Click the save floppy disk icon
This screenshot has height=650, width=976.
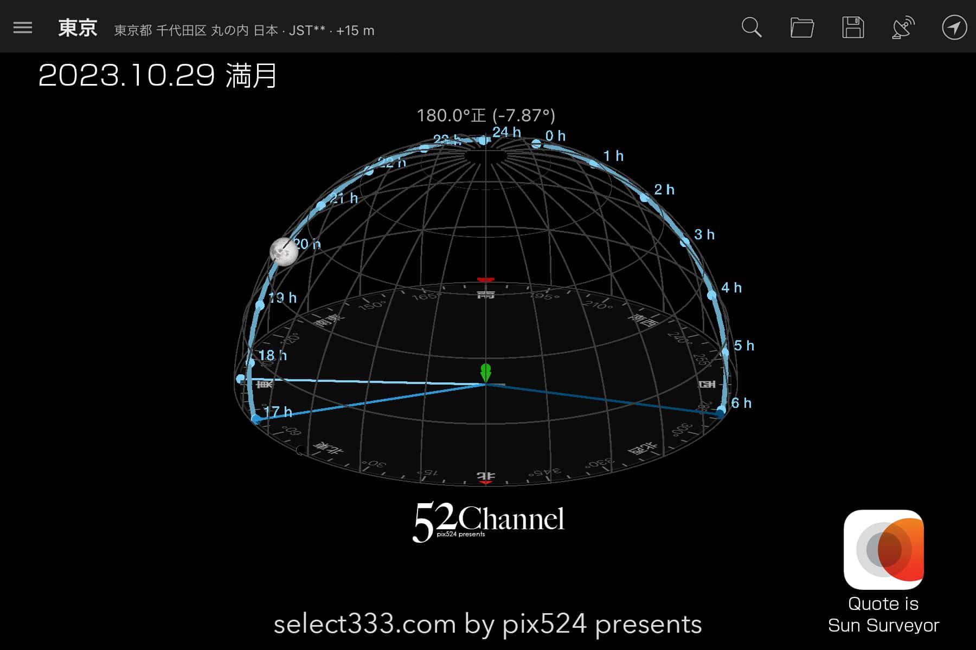853,27
